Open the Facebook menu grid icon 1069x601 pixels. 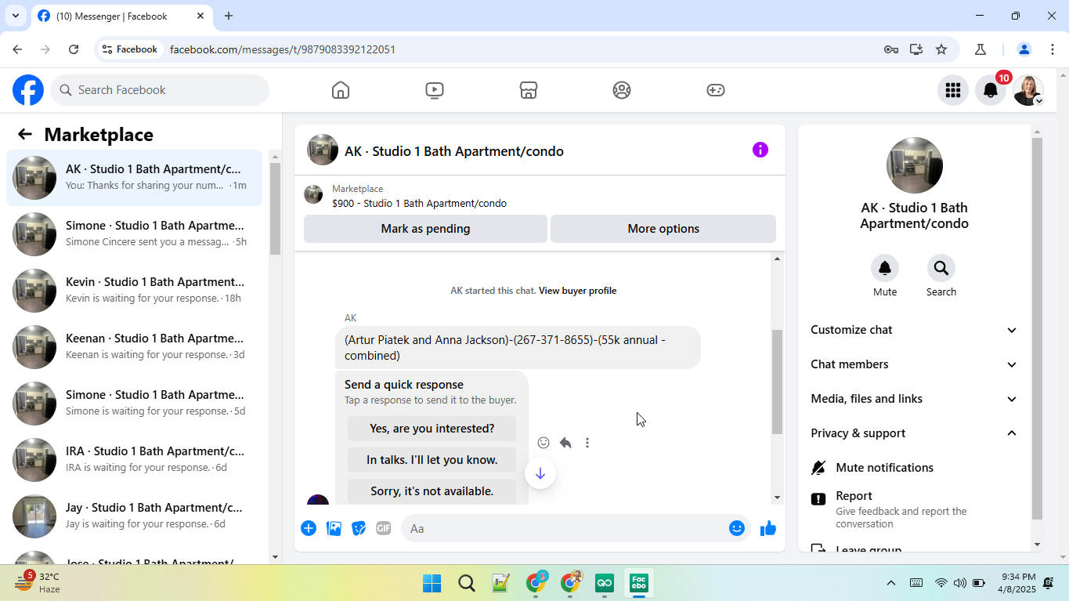click(x=953, y=90)
